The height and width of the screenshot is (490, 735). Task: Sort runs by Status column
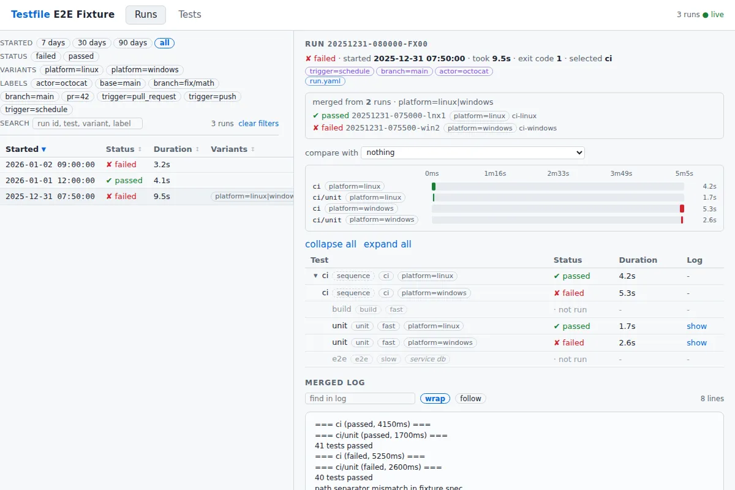pos(124,149)
